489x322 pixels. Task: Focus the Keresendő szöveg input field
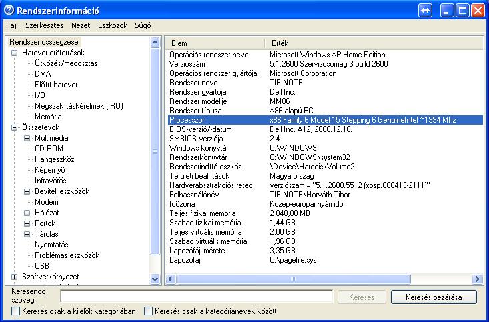197,296
